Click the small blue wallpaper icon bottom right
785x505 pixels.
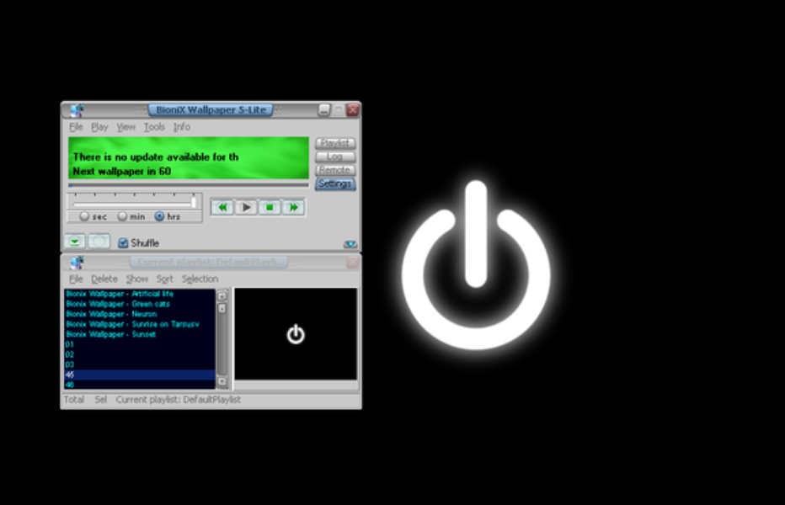coord(349,243)
